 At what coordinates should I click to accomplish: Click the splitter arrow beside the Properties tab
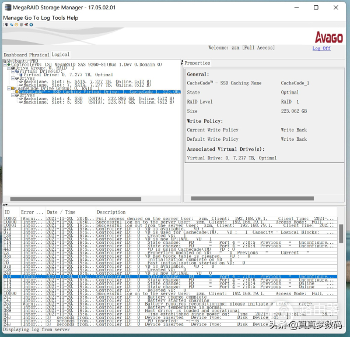[x=182, y=63]
